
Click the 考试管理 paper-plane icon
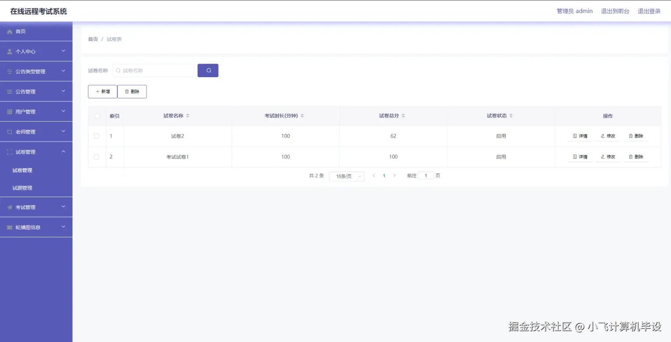tap(9, 207)
